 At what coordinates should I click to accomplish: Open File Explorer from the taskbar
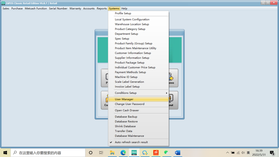(x=112, y=153)
